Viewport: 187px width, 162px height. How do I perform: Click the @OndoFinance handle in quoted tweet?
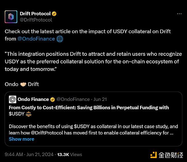click(x=73, y=99)
